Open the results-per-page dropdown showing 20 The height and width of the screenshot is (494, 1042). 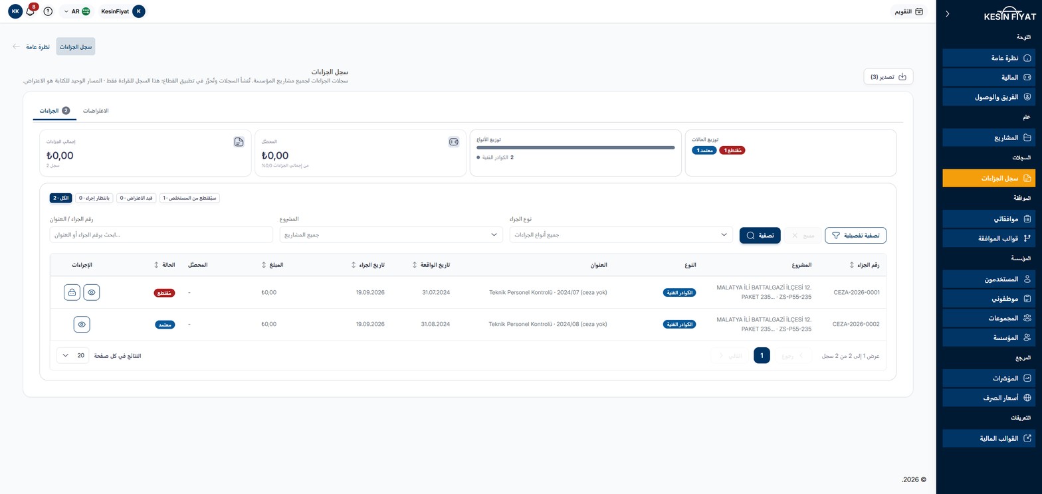pyautogui.click(x=73, y=356)
